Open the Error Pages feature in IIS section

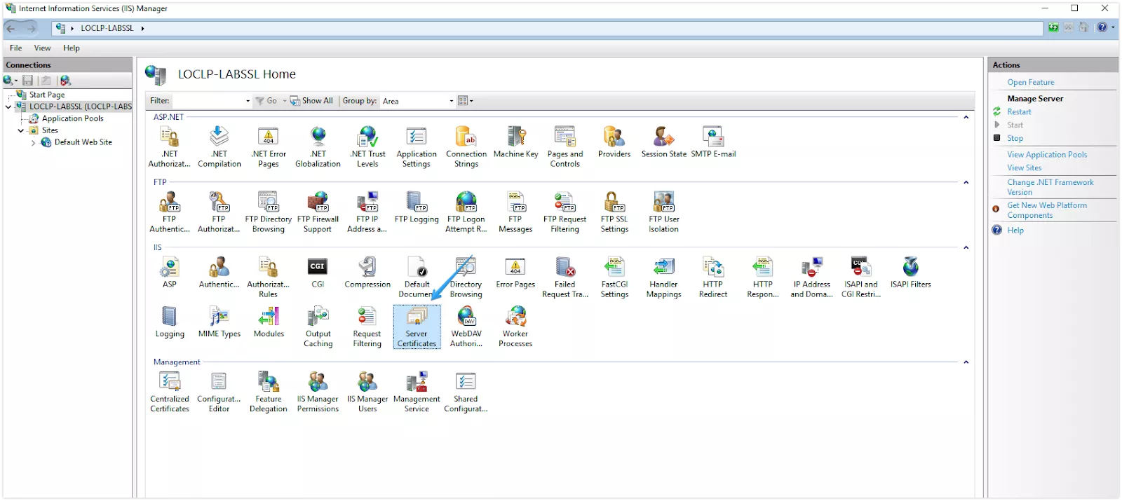[x=515, y=273]
